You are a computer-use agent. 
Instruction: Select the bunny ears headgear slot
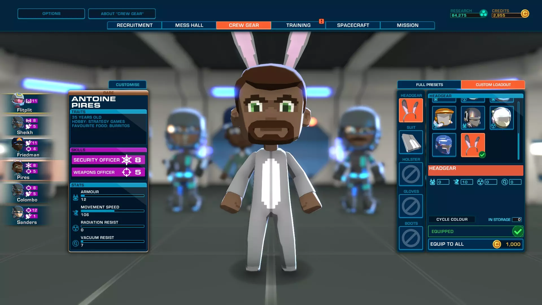[411, 110]
